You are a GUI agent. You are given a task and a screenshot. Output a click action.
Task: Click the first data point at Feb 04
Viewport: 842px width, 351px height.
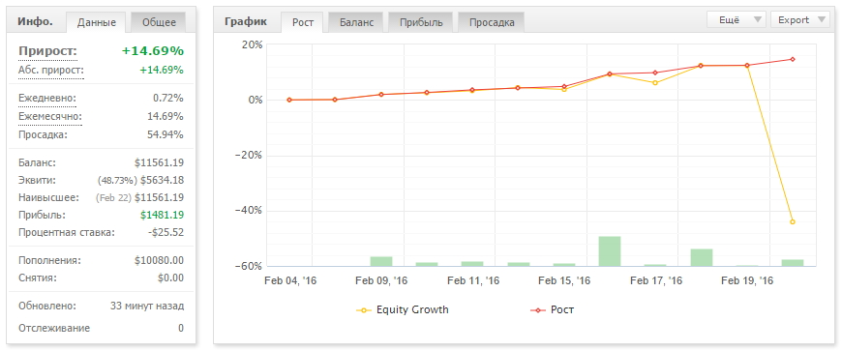coord(289,100)
